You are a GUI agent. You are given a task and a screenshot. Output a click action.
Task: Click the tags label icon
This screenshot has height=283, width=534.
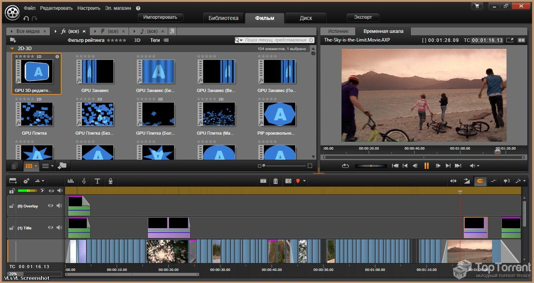(166, 40)
